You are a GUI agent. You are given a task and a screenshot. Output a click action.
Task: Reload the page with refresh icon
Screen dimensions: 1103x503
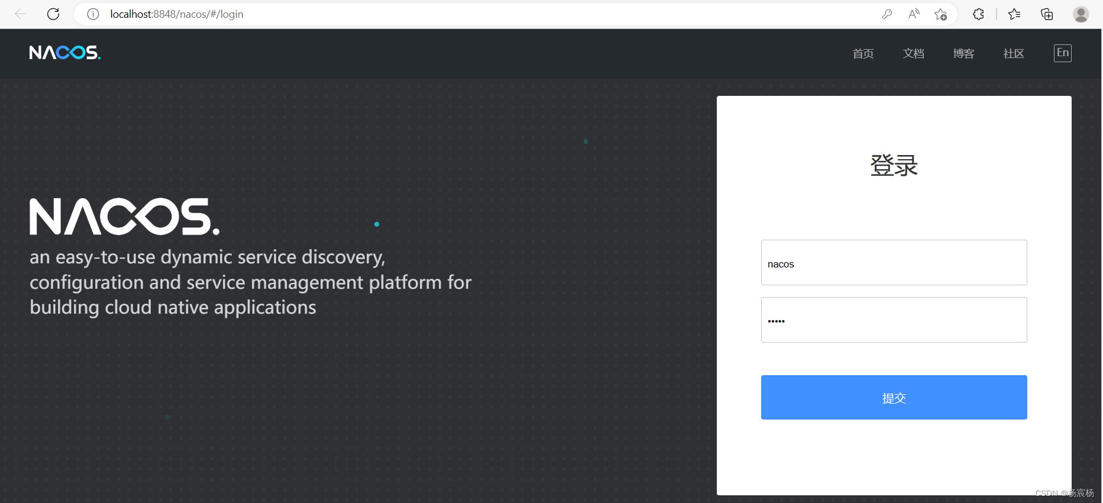pyautogui.click(x=53, y=14)
